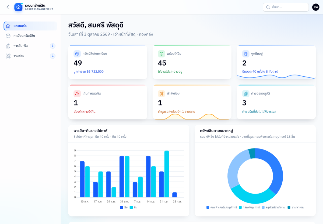Click the tools icon beside งานซ่อม

pos(8,56)
